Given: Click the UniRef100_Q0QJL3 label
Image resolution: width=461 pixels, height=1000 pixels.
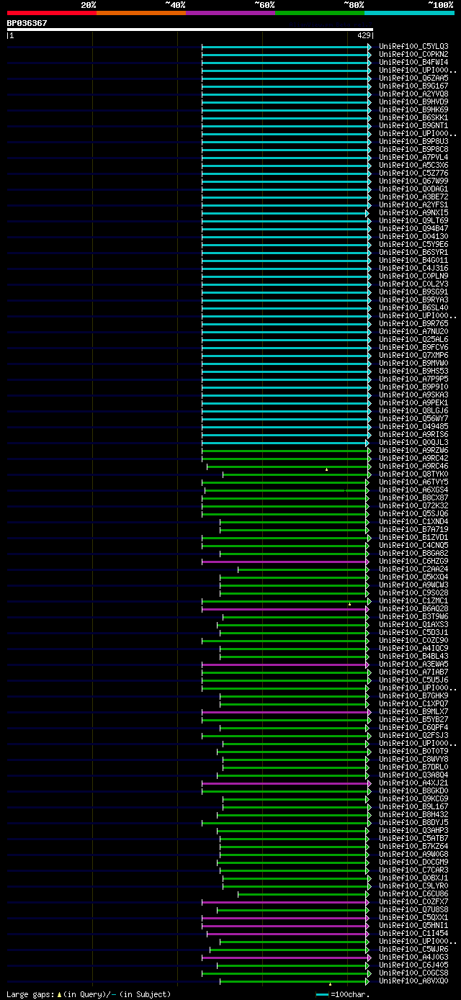Looking at the screenshot, I should point(413,443).
